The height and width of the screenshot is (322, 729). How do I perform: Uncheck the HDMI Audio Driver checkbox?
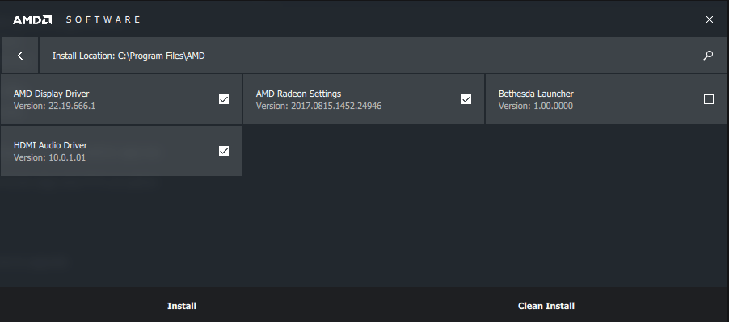[224, 151]
